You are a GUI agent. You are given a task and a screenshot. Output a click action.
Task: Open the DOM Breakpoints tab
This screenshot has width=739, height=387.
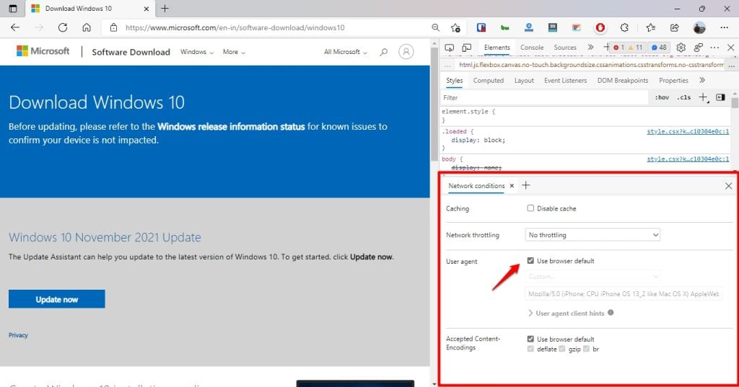pyautogui.click(x=623, y=81)
